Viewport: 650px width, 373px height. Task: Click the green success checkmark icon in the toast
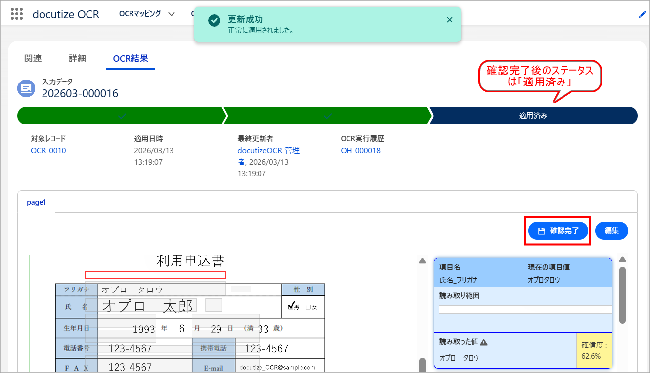click(214, 20)
